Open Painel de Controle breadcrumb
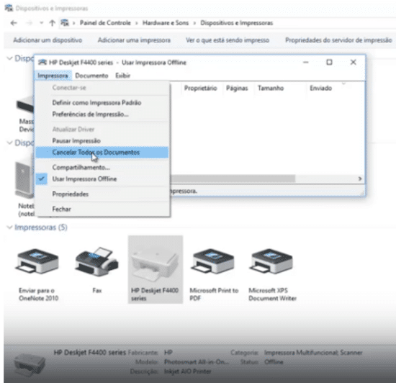Screen dimensions: 396x383 coord(105,23)
